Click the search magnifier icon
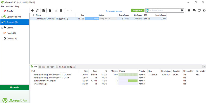 [182, 10]
